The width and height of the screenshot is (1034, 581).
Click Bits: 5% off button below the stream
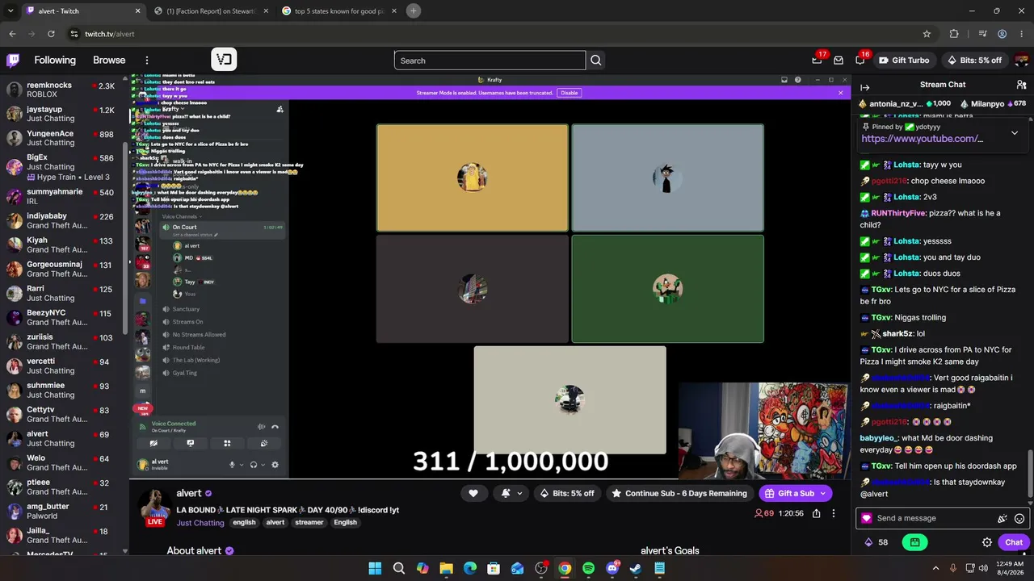coord(567,493)
